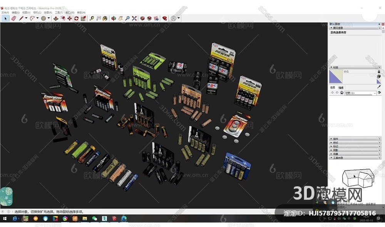Open Arc tool dropdown arrow

pos(37,18)
